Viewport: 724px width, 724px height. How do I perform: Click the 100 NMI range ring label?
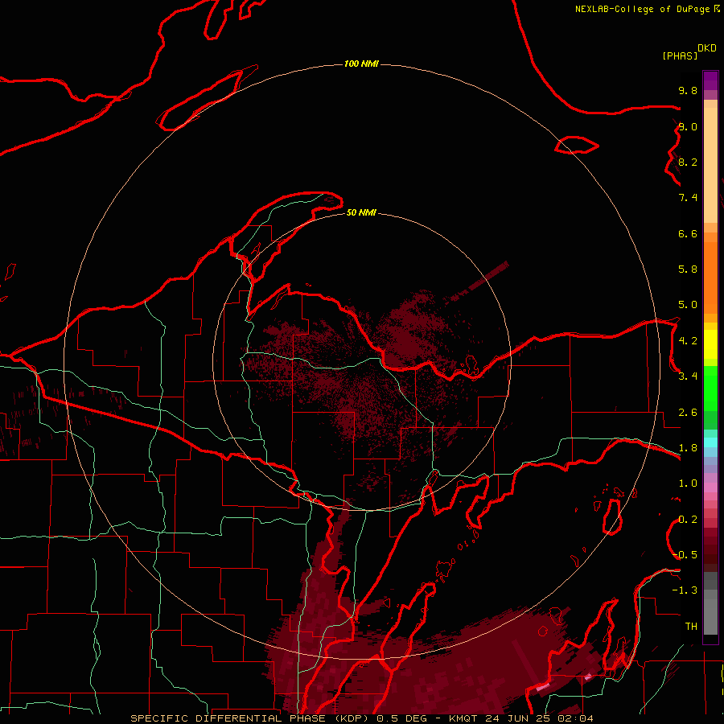[361, 64]
